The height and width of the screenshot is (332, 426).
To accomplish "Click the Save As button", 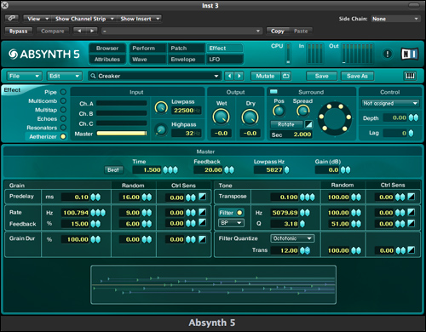I will pyautogui.click(x=357, y=76).
